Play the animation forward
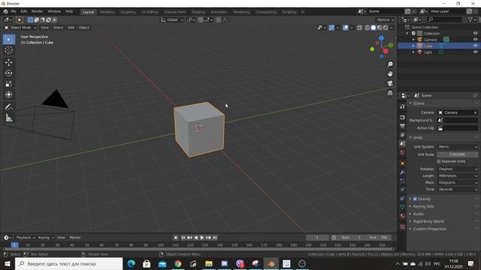481x270 pixels. point(202,238)
